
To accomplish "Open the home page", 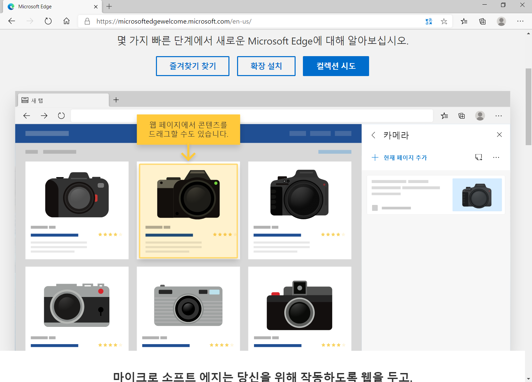I will [x=66, y=21].
